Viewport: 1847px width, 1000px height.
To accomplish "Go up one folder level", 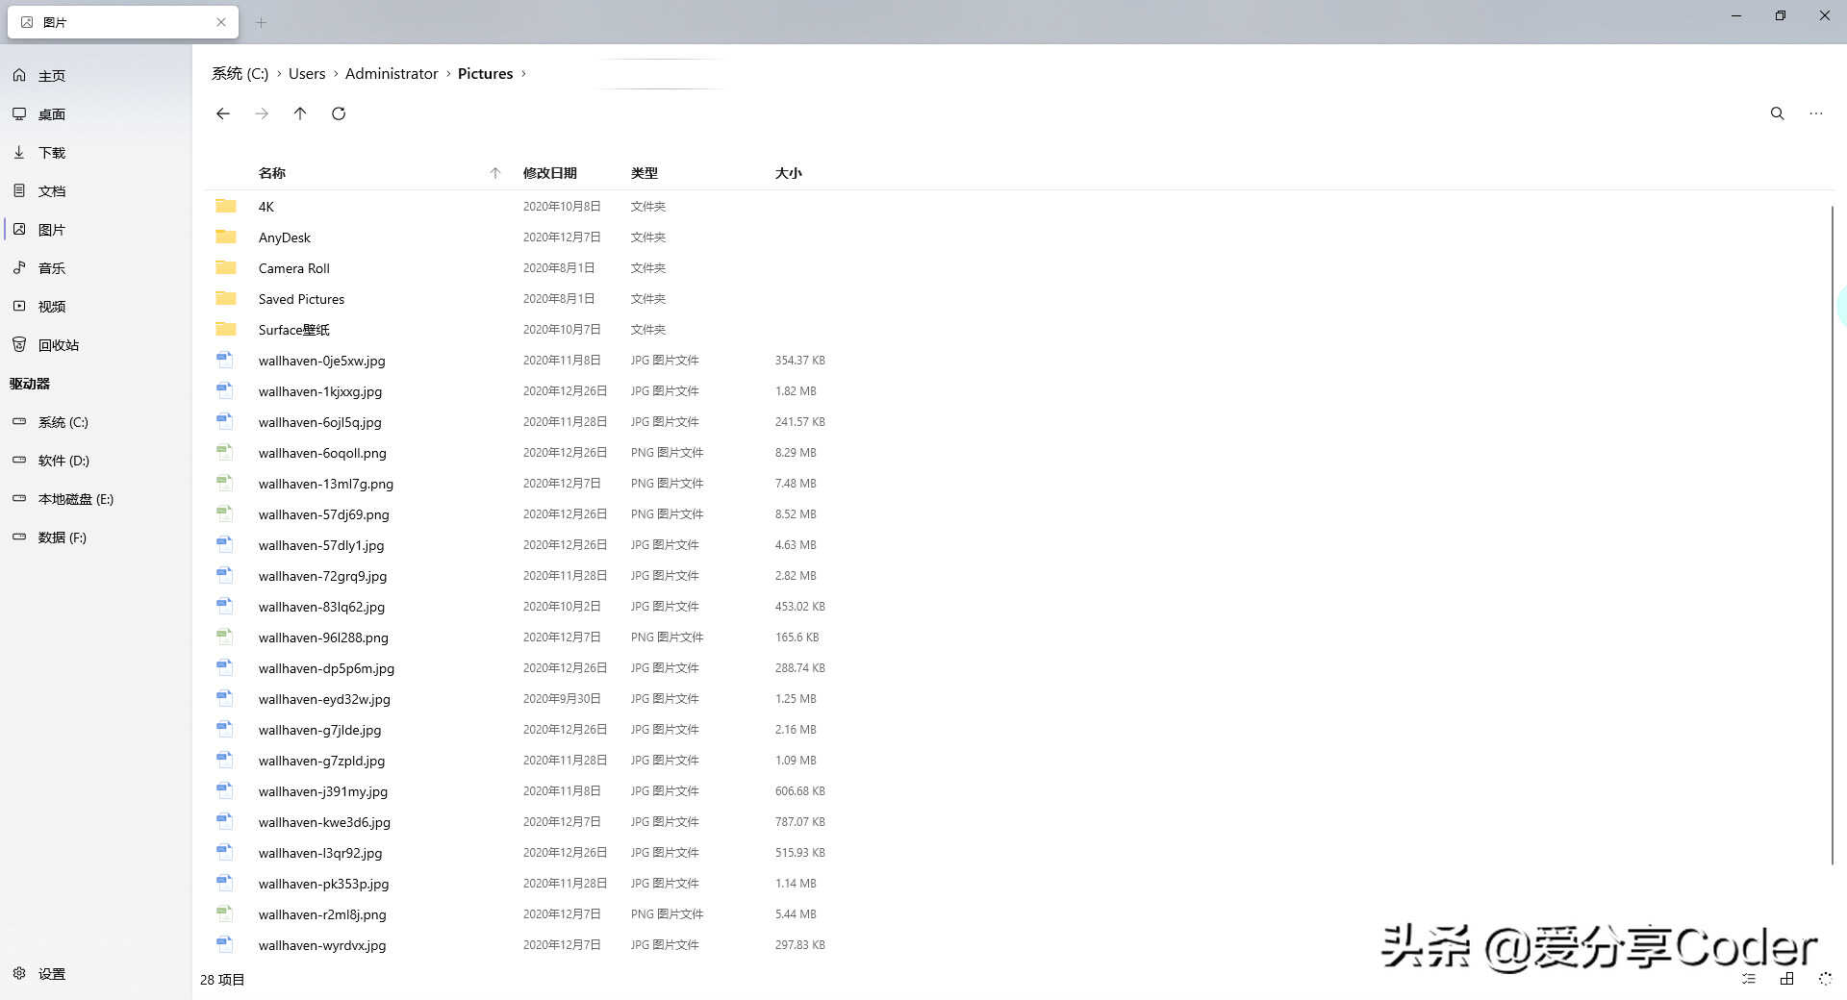I will [x=300, y=113].
